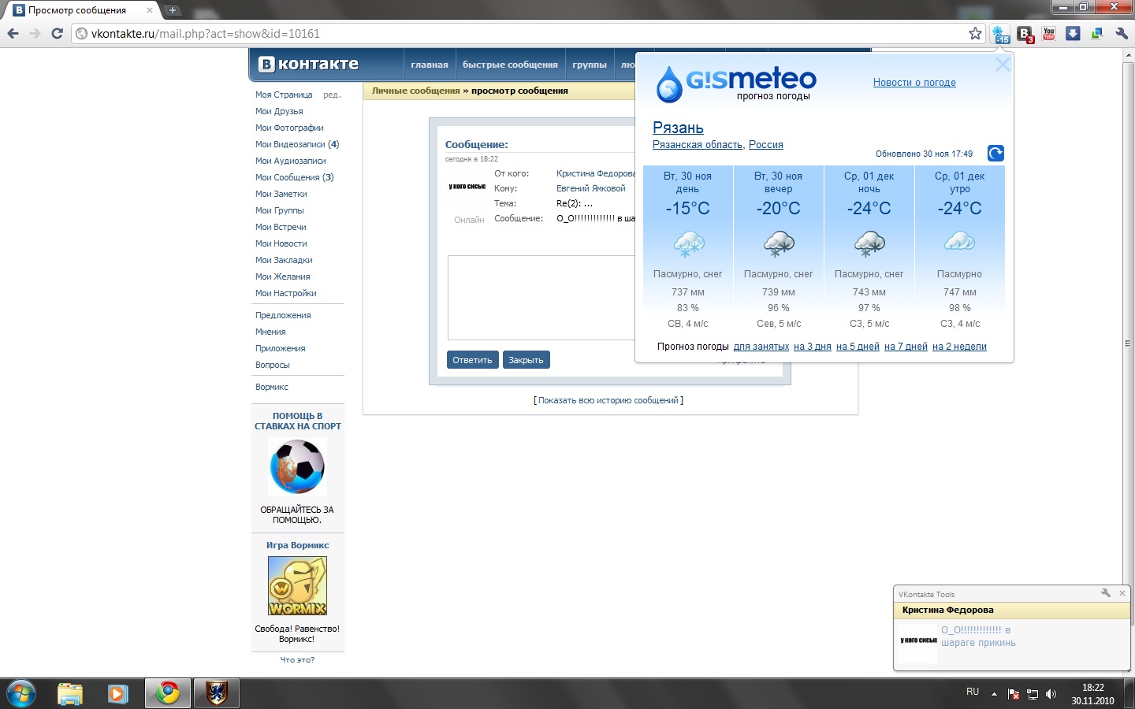Open the volume control in the system tray
Image resolution: width=1135 pixels, height=709 pixels.
coord(1051,694)
